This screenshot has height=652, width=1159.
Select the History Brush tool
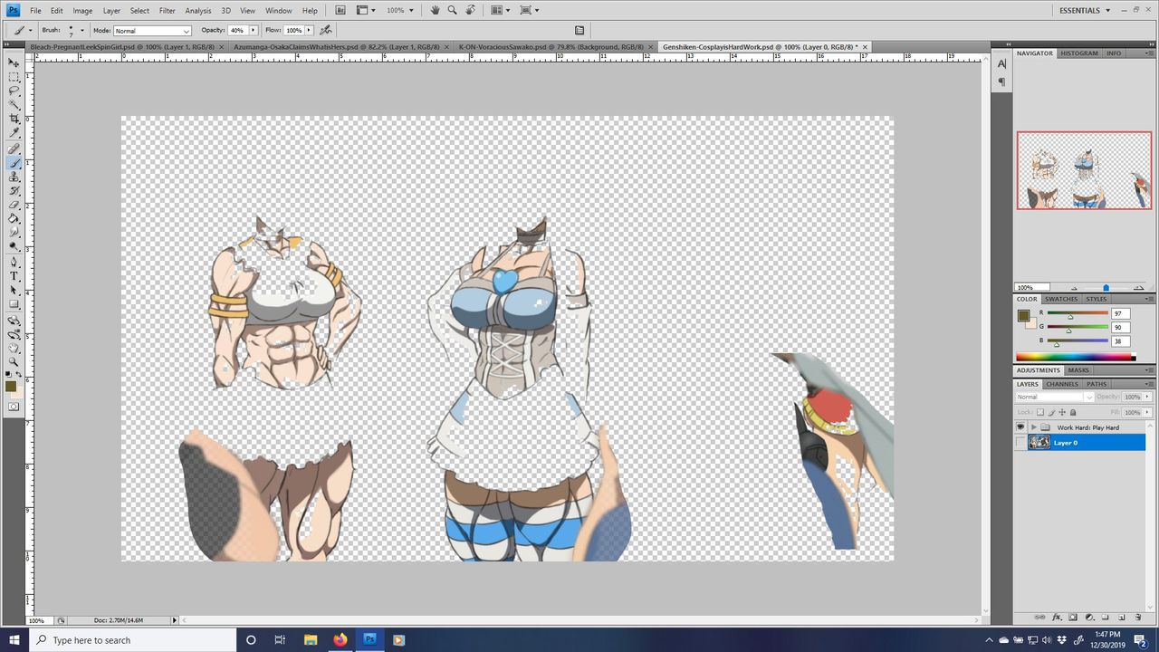coord(14,191)
